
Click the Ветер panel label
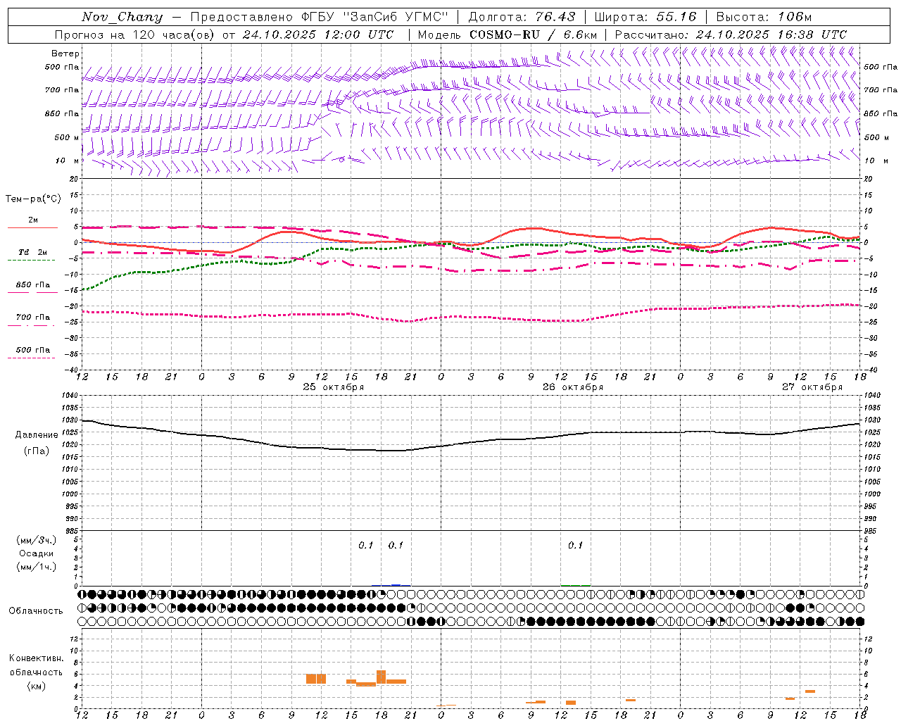[65, 54]
